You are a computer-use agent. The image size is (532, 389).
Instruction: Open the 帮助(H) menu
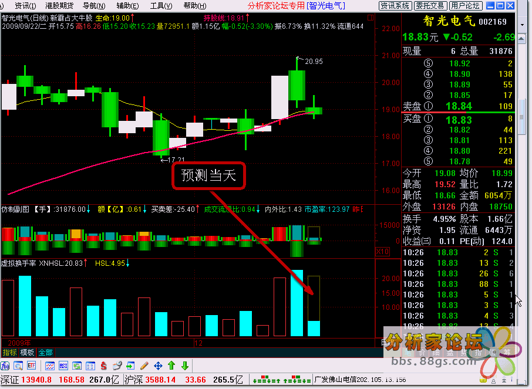click(x=195, y=6)
